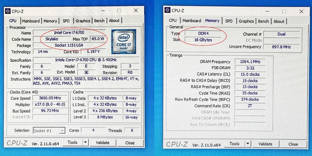The height and width of the screenshot is (156, 312).
Task: Click the CAS# Latency 15.0 clocks value
Action: coord(250,74)
